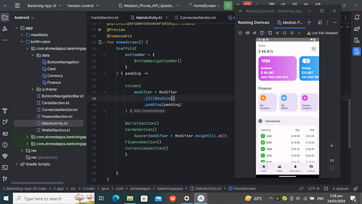Open Microsoft Edge from the taskbar
This screenshot has width=362, height=204.
pyautogui.click(x=116, y=199)
